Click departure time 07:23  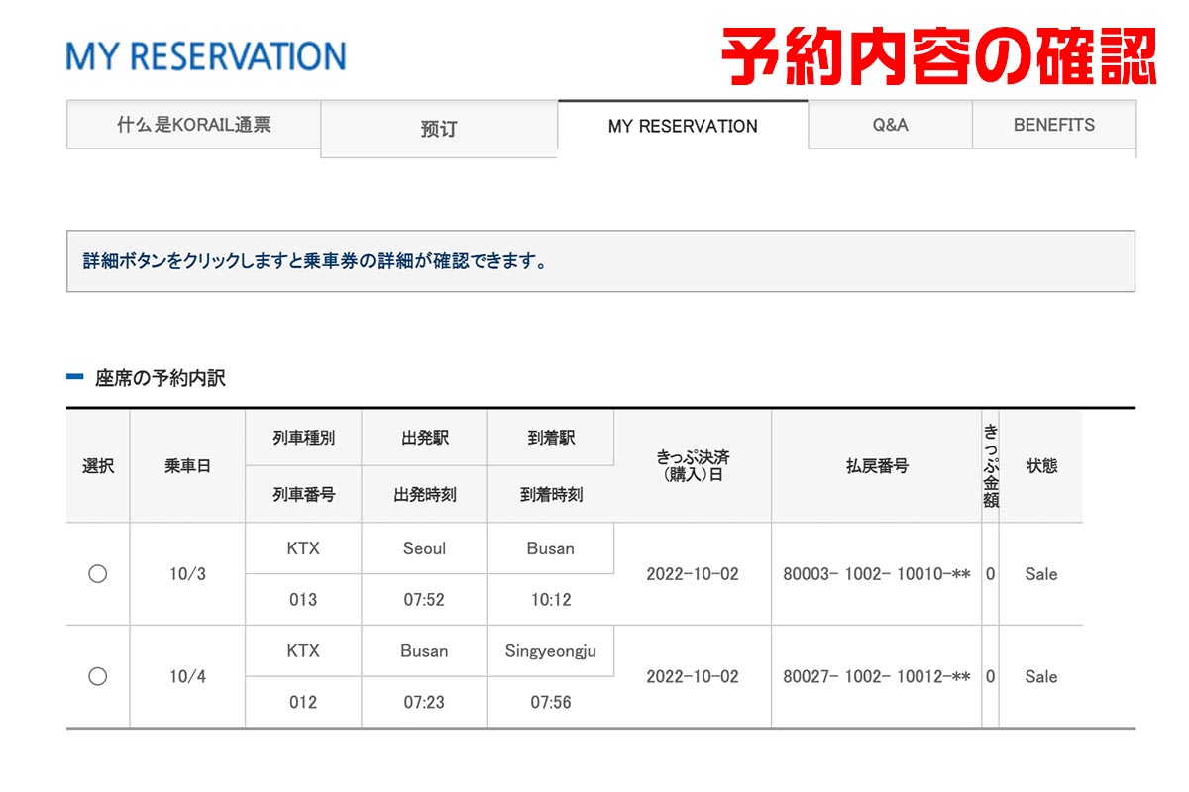point(424,703)
